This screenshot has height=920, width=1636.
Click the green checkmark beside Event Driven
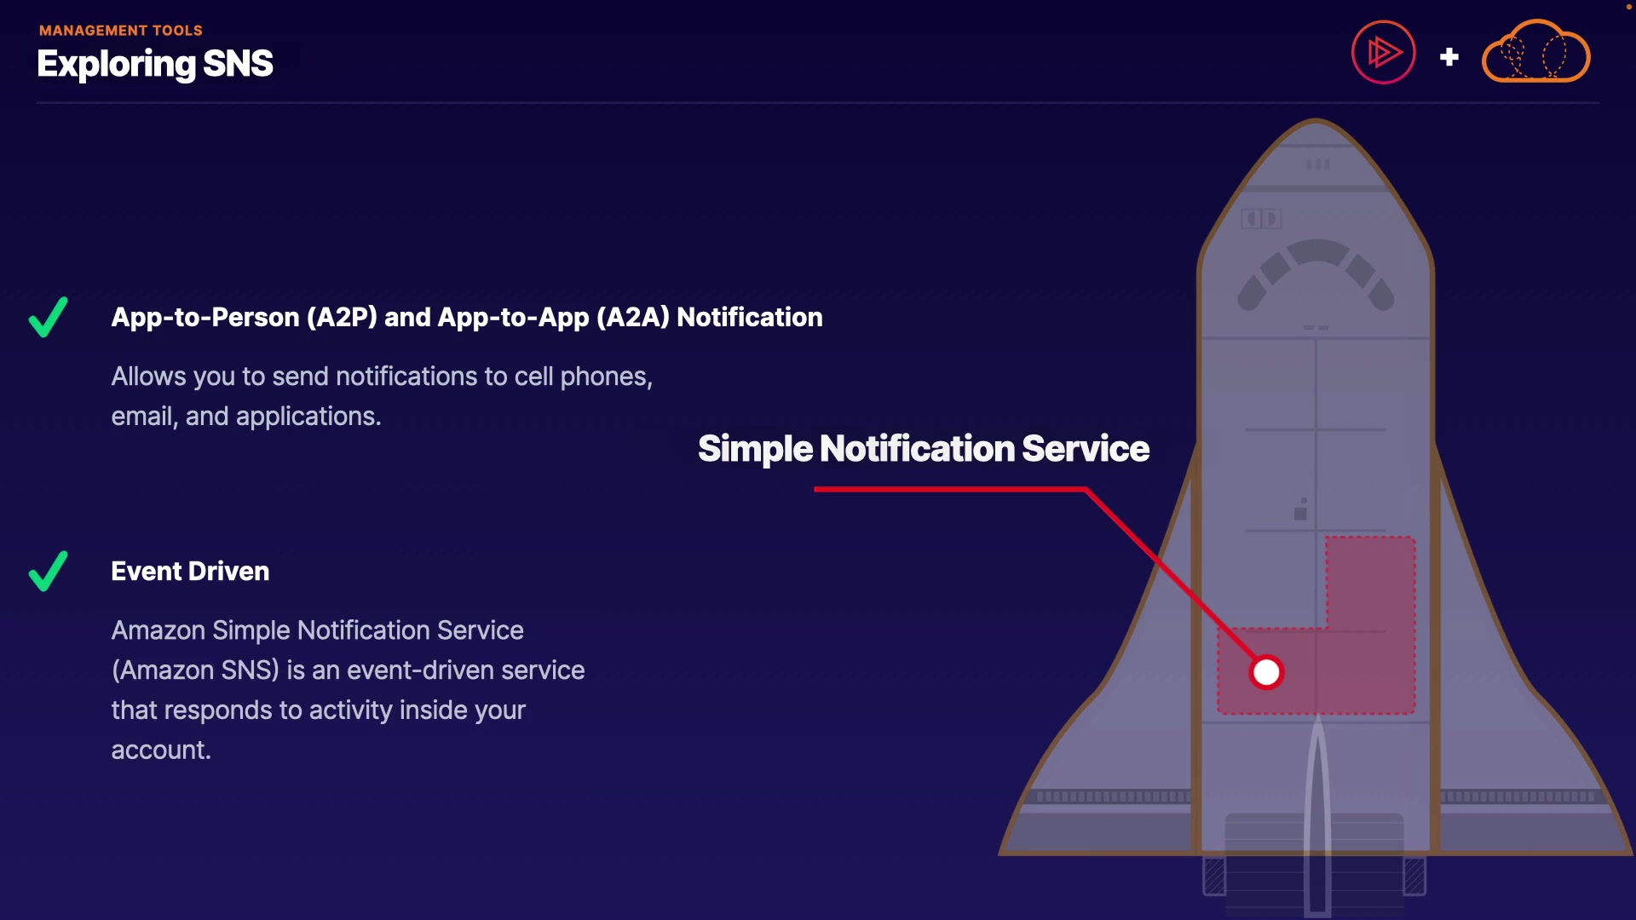48,571
